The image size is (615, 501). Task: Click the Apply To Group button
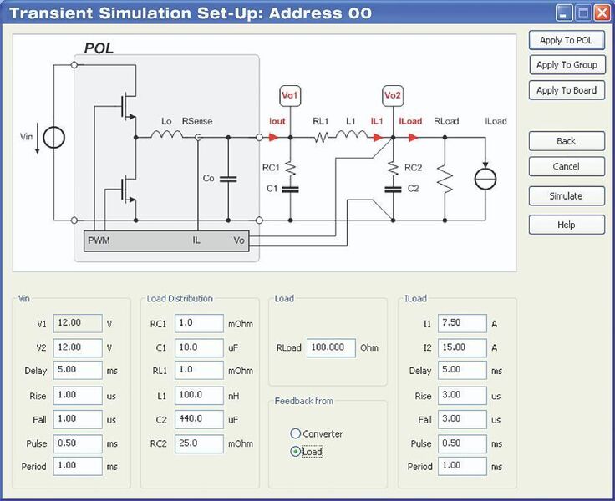(567, 64)
